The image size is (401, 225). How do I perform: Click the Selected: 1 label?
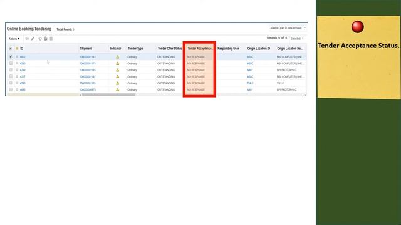297,39
